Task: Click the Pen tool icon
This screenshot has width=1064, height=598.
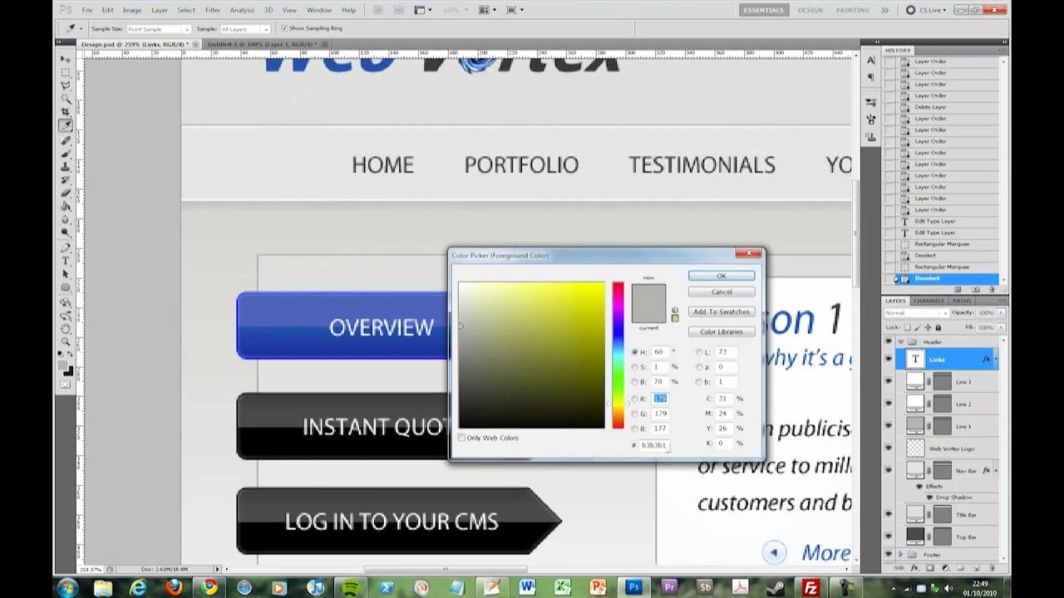Action: tap(66, 248)
